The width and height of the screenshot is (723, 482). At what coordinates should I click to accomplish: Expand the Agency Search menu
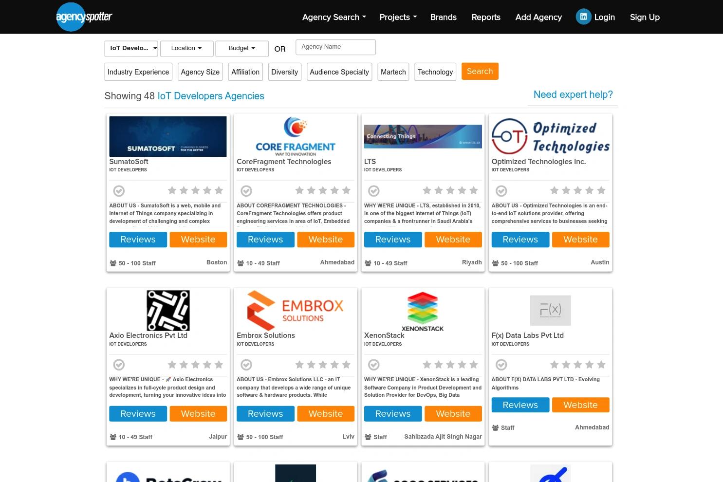coord(334,17)
